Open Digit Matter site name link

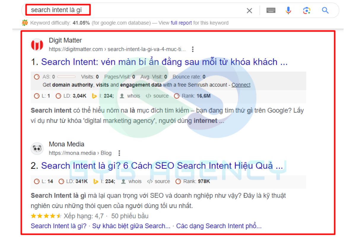(x=65, y=40)
